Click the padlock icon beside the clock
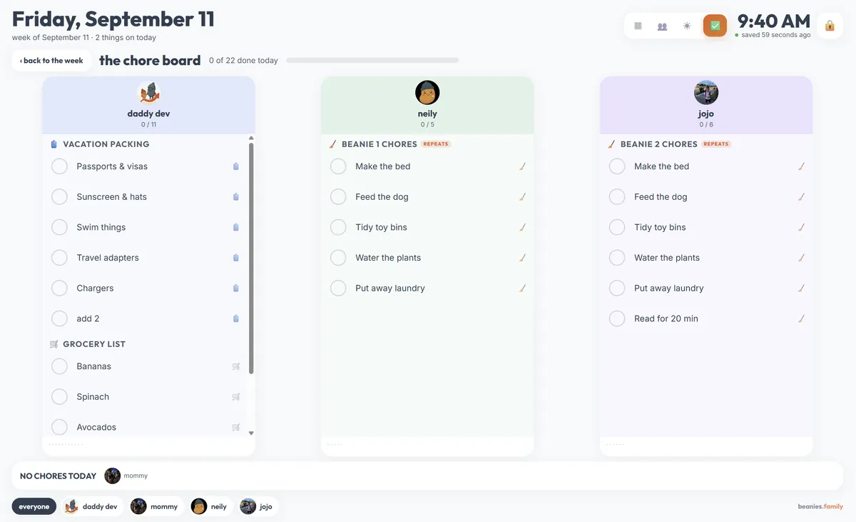The height and width of the screenshot is (522, 856). (x=830, y=26)
